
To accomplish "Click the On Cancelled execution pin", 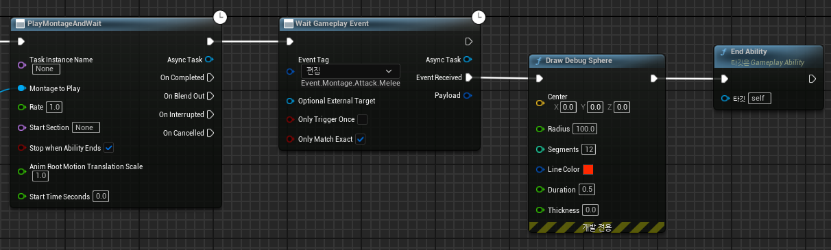I will 210,133.
